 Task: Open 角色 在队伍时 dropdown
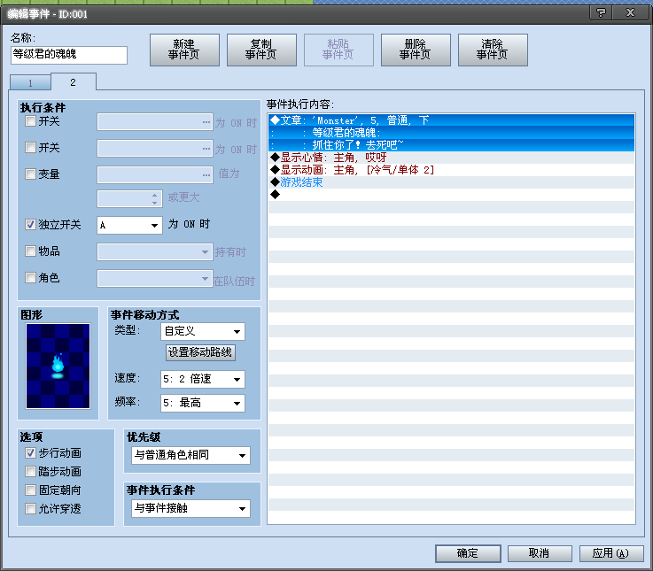click(x=155, y=279)
